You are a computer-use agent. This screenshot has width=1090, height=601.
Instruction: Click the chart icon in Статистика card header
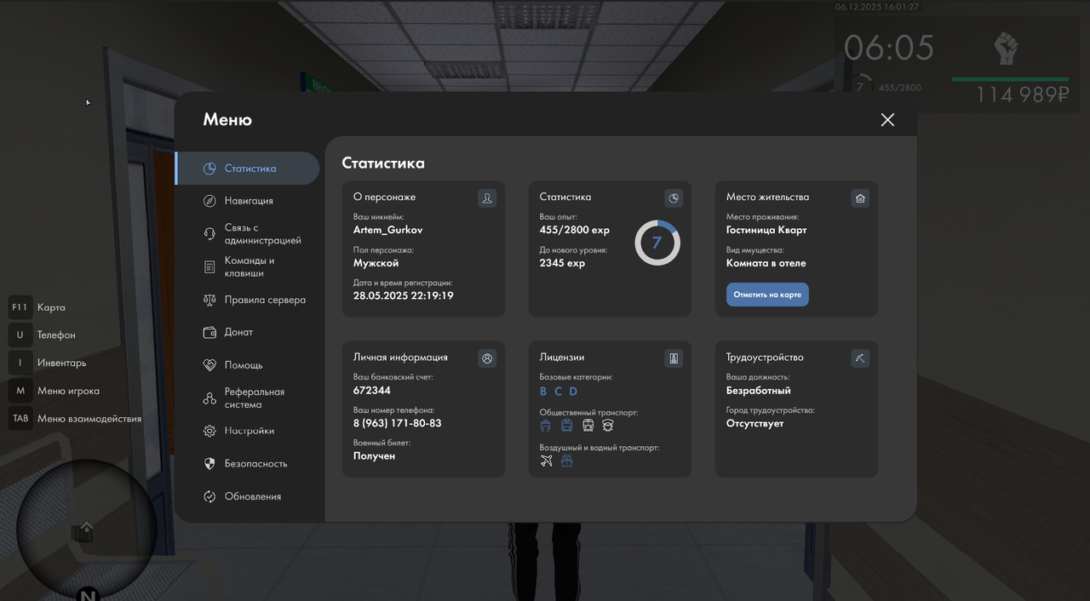coord(674,197)
